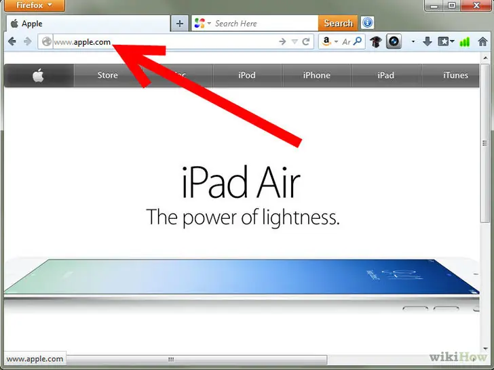Image resolution: width=494 pixels, height=370 pixels.
Task: Click the green signal bars icon
Action: point(464,41)
